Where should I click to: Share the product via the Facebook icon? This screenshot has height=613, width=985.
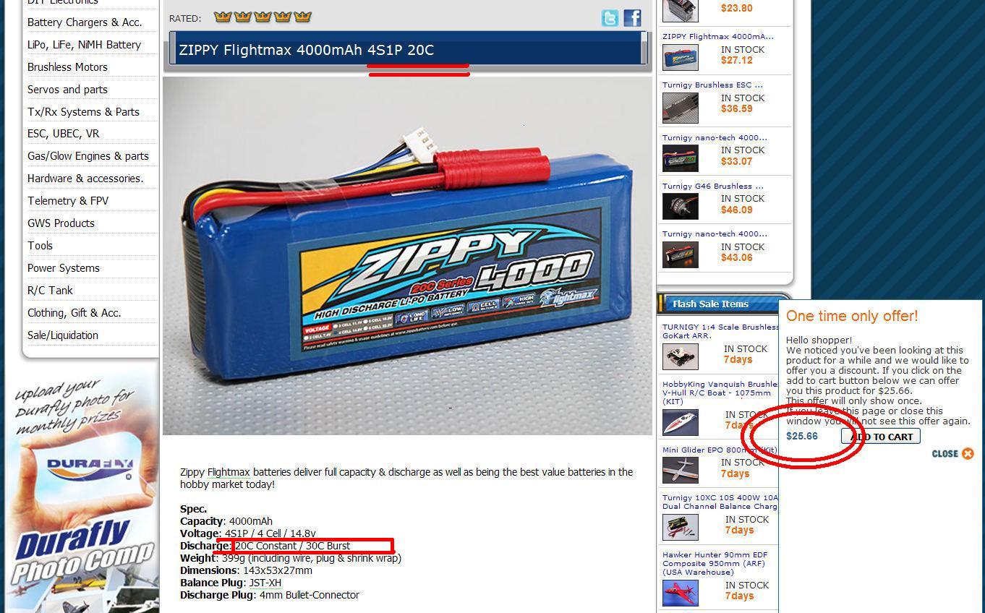(x=632, y=18)
